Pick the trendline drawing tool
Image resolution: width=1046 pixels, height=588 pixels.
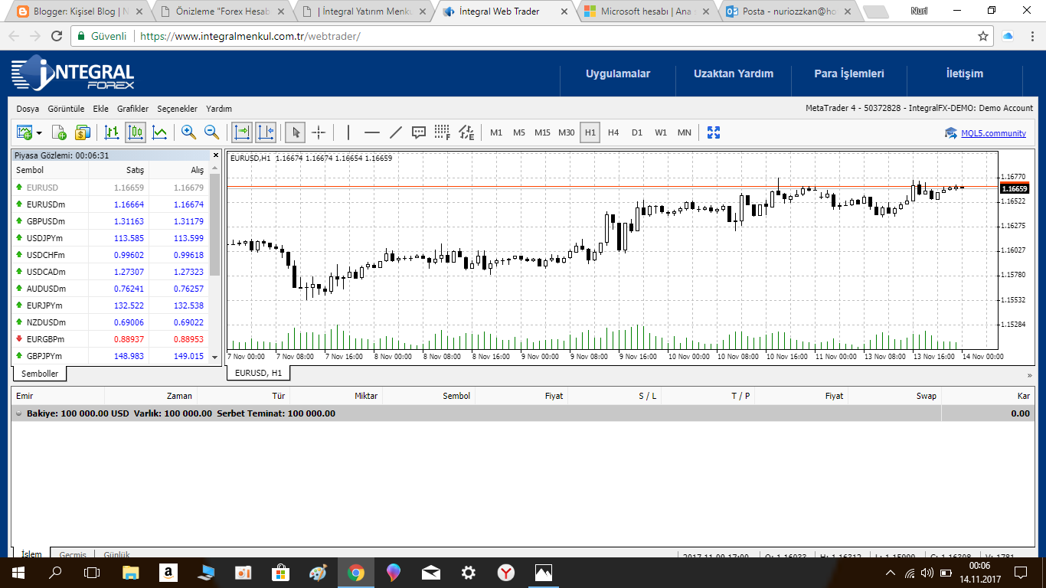click(396, 132)
